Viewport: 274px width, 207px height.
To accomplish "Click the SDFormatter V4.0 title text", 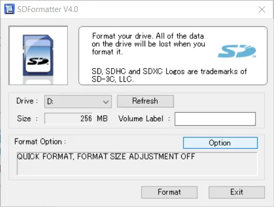I will coord(48,9).
